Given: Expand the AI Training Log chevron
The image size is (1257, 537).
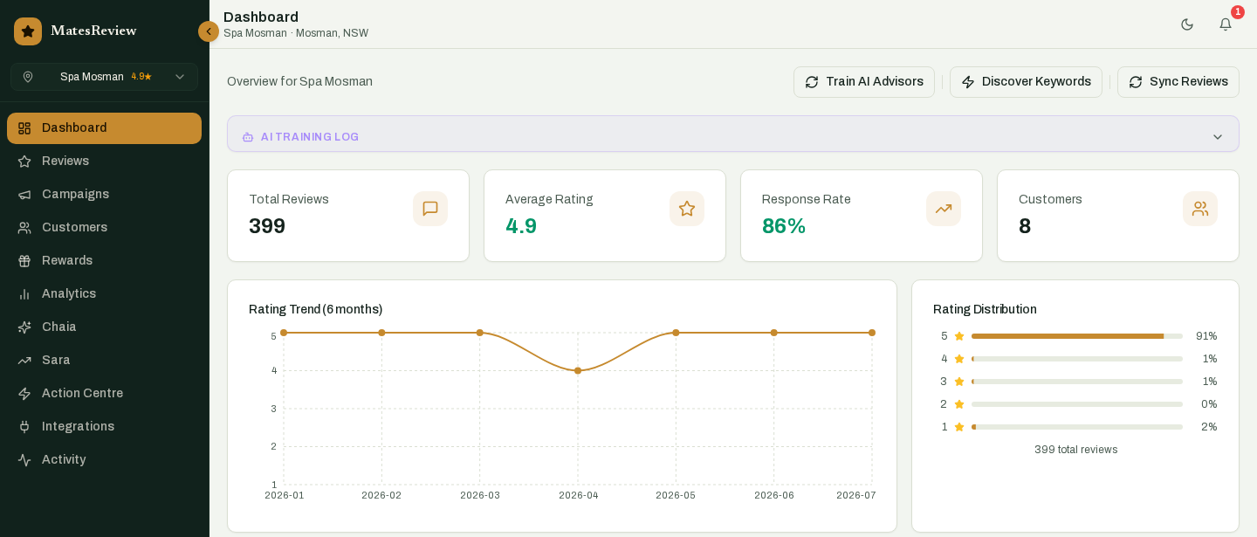Looking at the screenshot, I should (x=1218, y=137).
